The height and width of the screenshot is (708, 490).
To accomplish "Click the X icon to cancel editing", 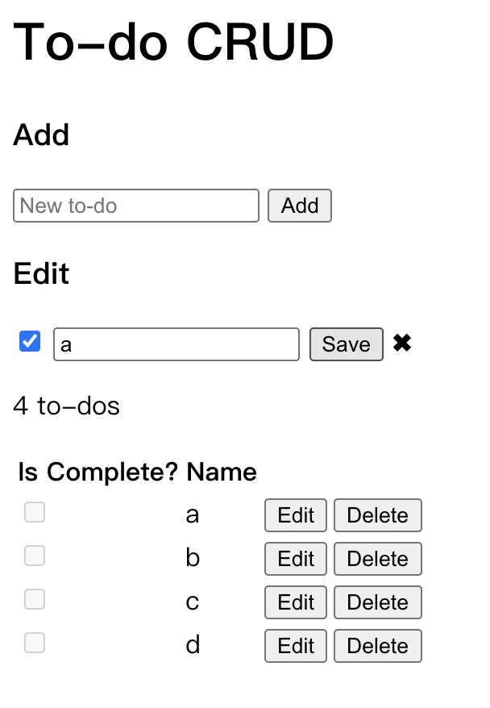I will 402,344.
